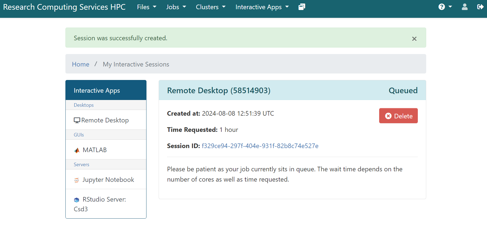The height and width of the screenshot is (234, 487).
Task: Delete the queued Remote Desktop session
Action: [x=398, y=116]
